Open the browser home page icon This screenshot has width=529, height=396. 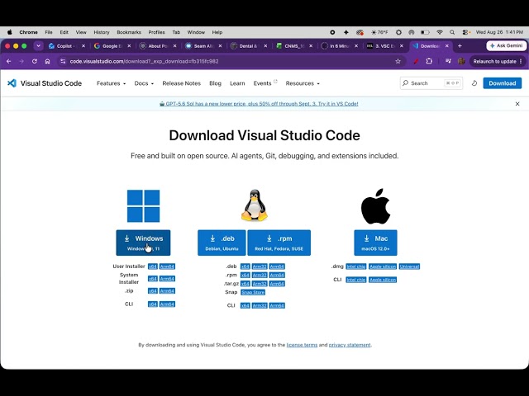tap(47, 61)
